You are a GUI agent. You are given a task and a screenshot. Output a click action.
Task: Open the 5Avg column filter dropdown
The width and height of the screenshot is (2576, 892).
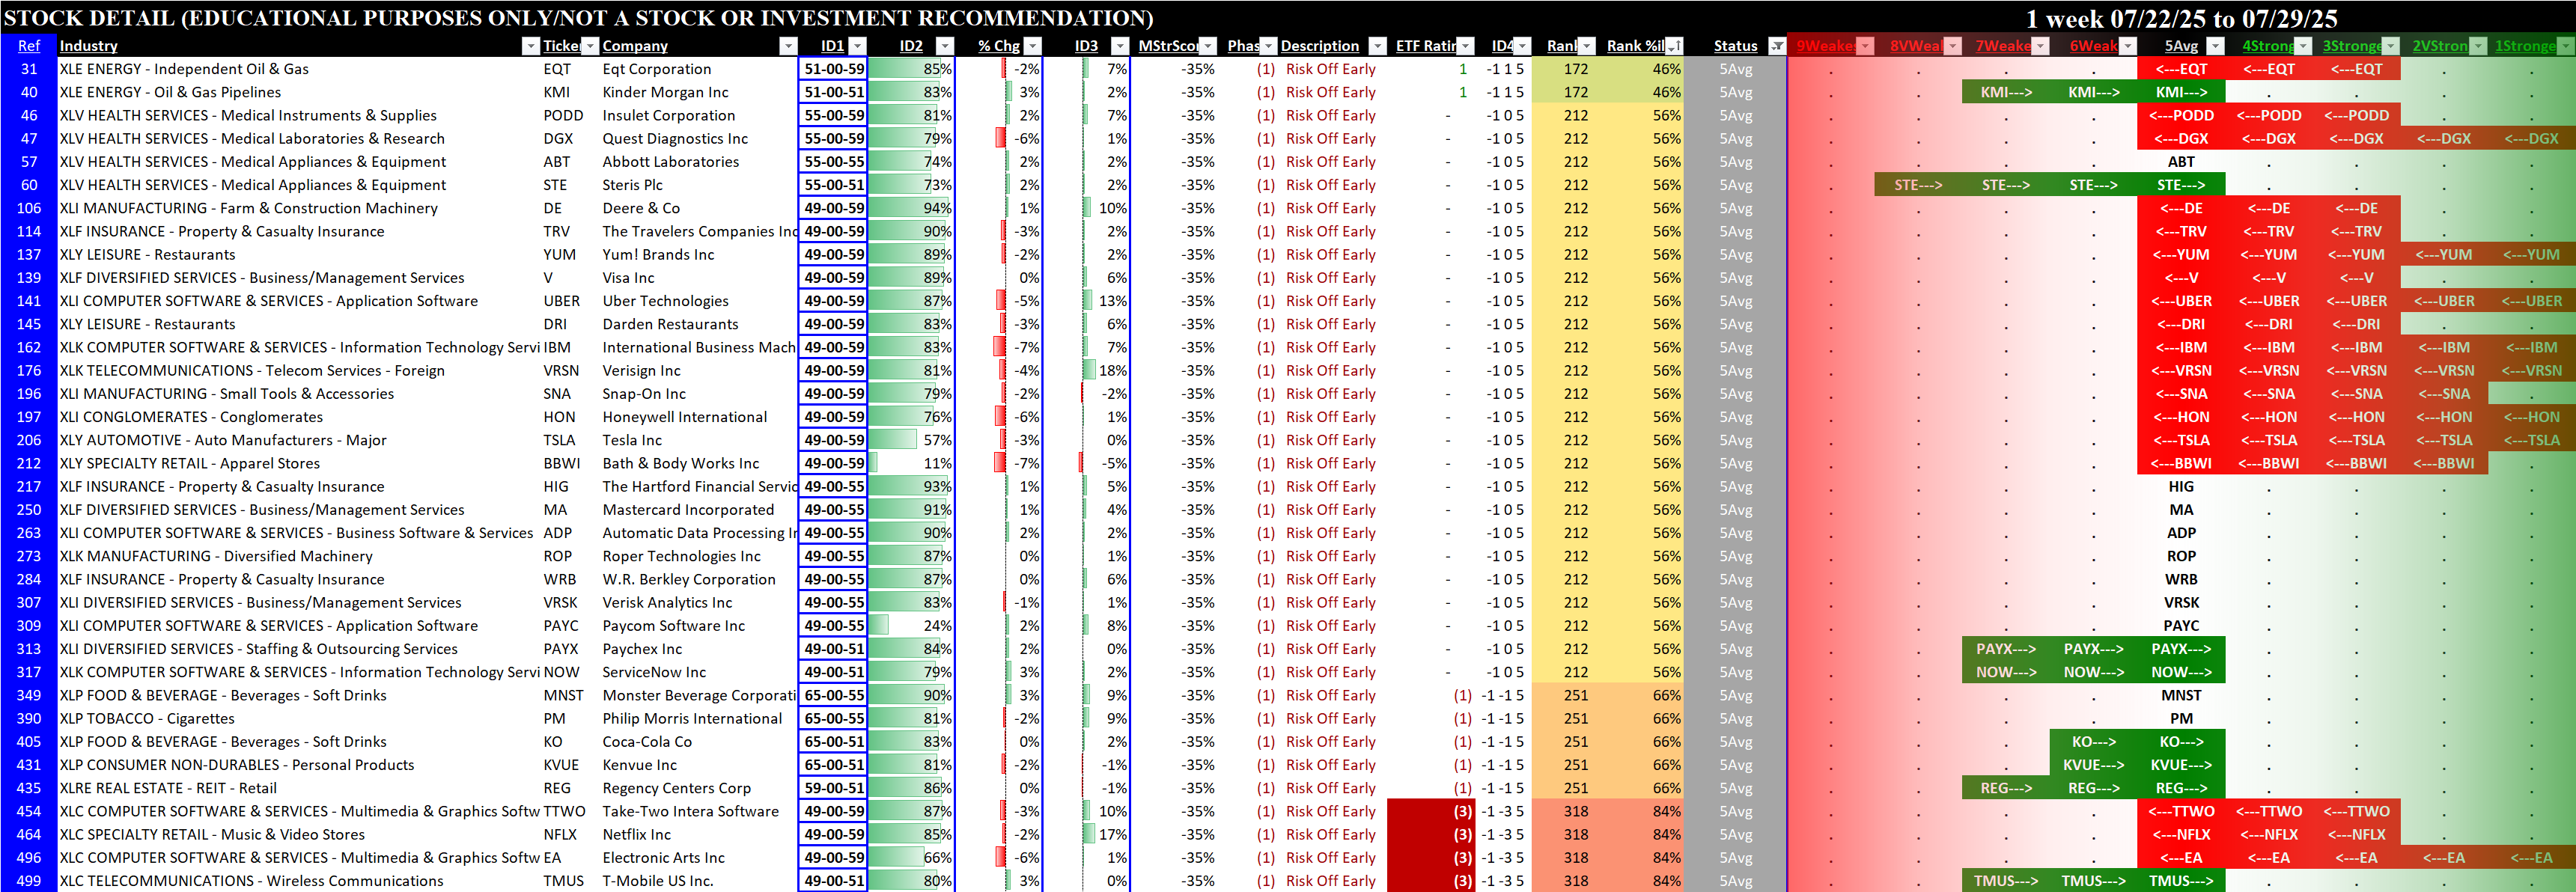(2215, 46)
